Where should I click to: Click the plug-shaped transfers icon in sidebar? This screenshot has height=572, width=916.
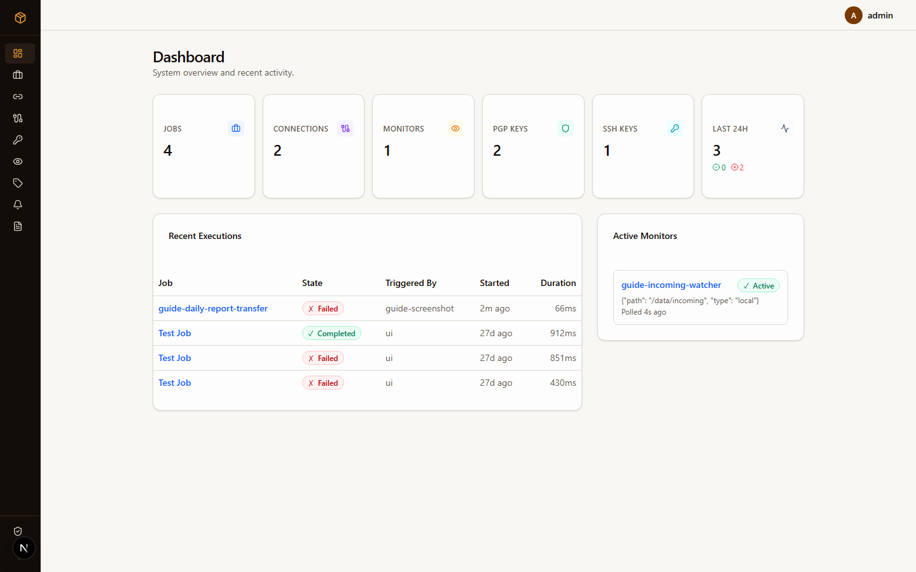point(18,118)
